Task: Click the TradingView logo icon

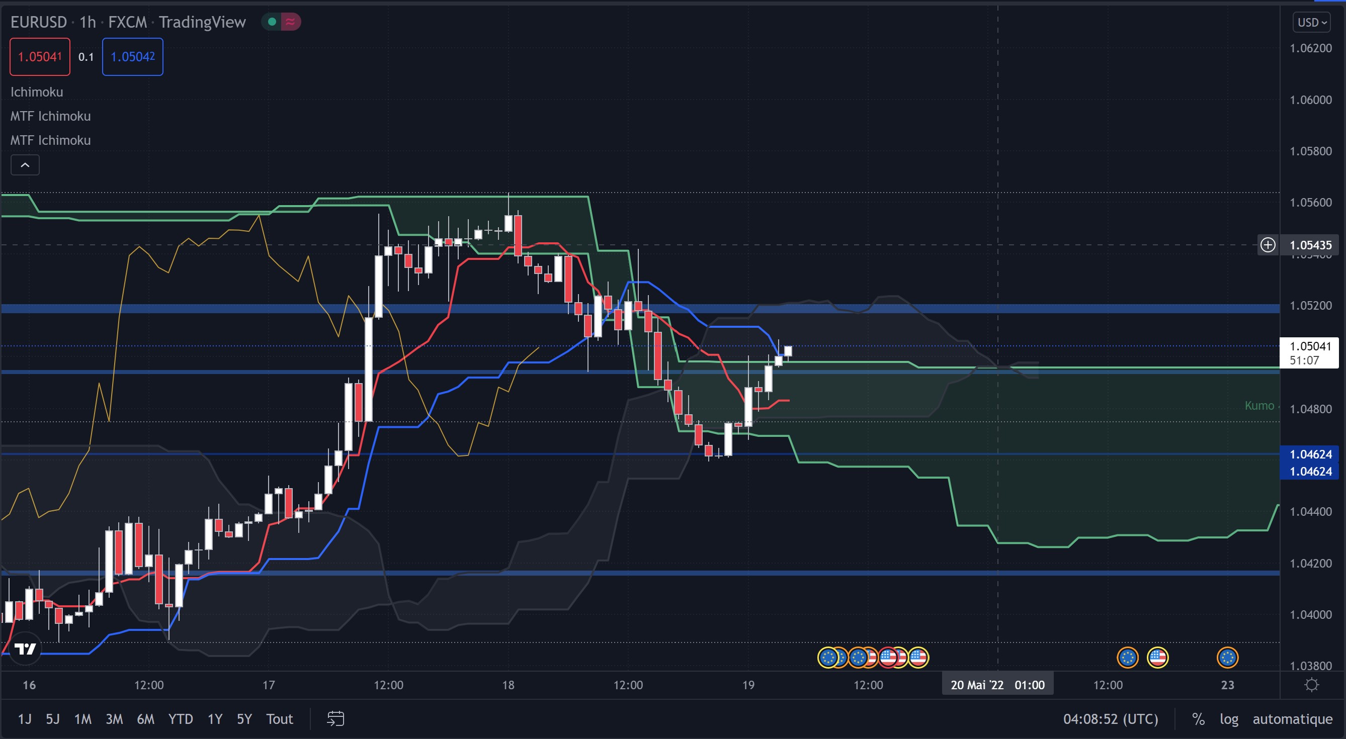Action: click(x=25, y=649)
